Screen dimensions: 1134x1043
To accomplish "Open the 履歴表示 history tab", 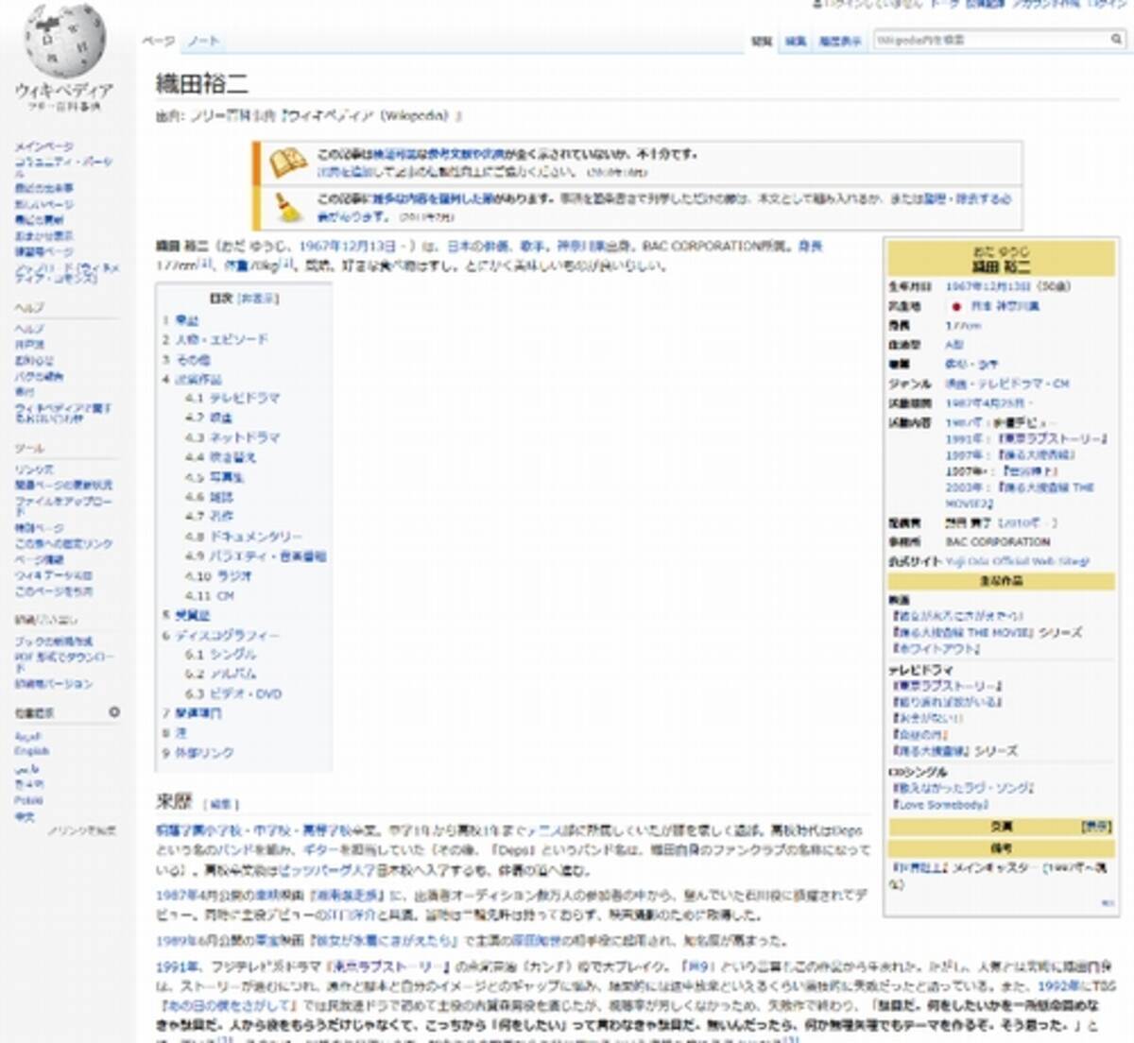I will click(839, 42).
